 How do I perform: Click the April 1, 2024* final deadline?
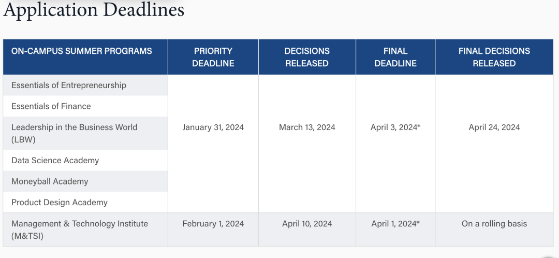tap(395, 224)
